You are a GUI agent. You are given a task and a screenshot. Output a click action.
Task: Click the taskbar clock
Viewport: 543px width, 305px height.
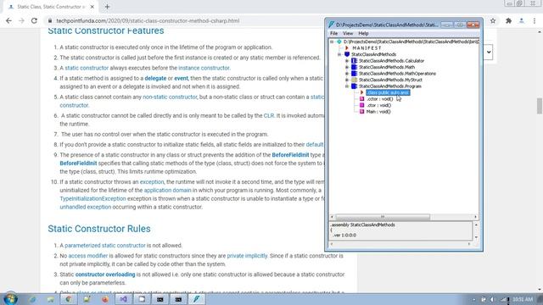523,299
